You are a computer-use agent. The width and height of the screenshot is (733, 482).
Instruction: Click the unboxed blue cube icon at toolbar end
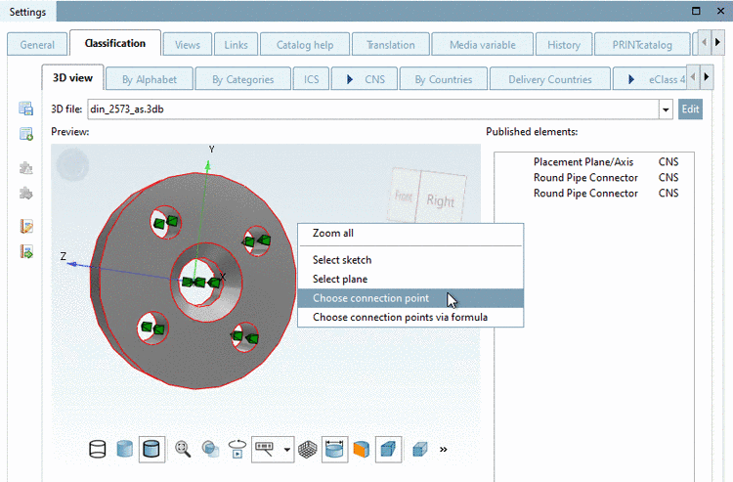coord(420,450)
